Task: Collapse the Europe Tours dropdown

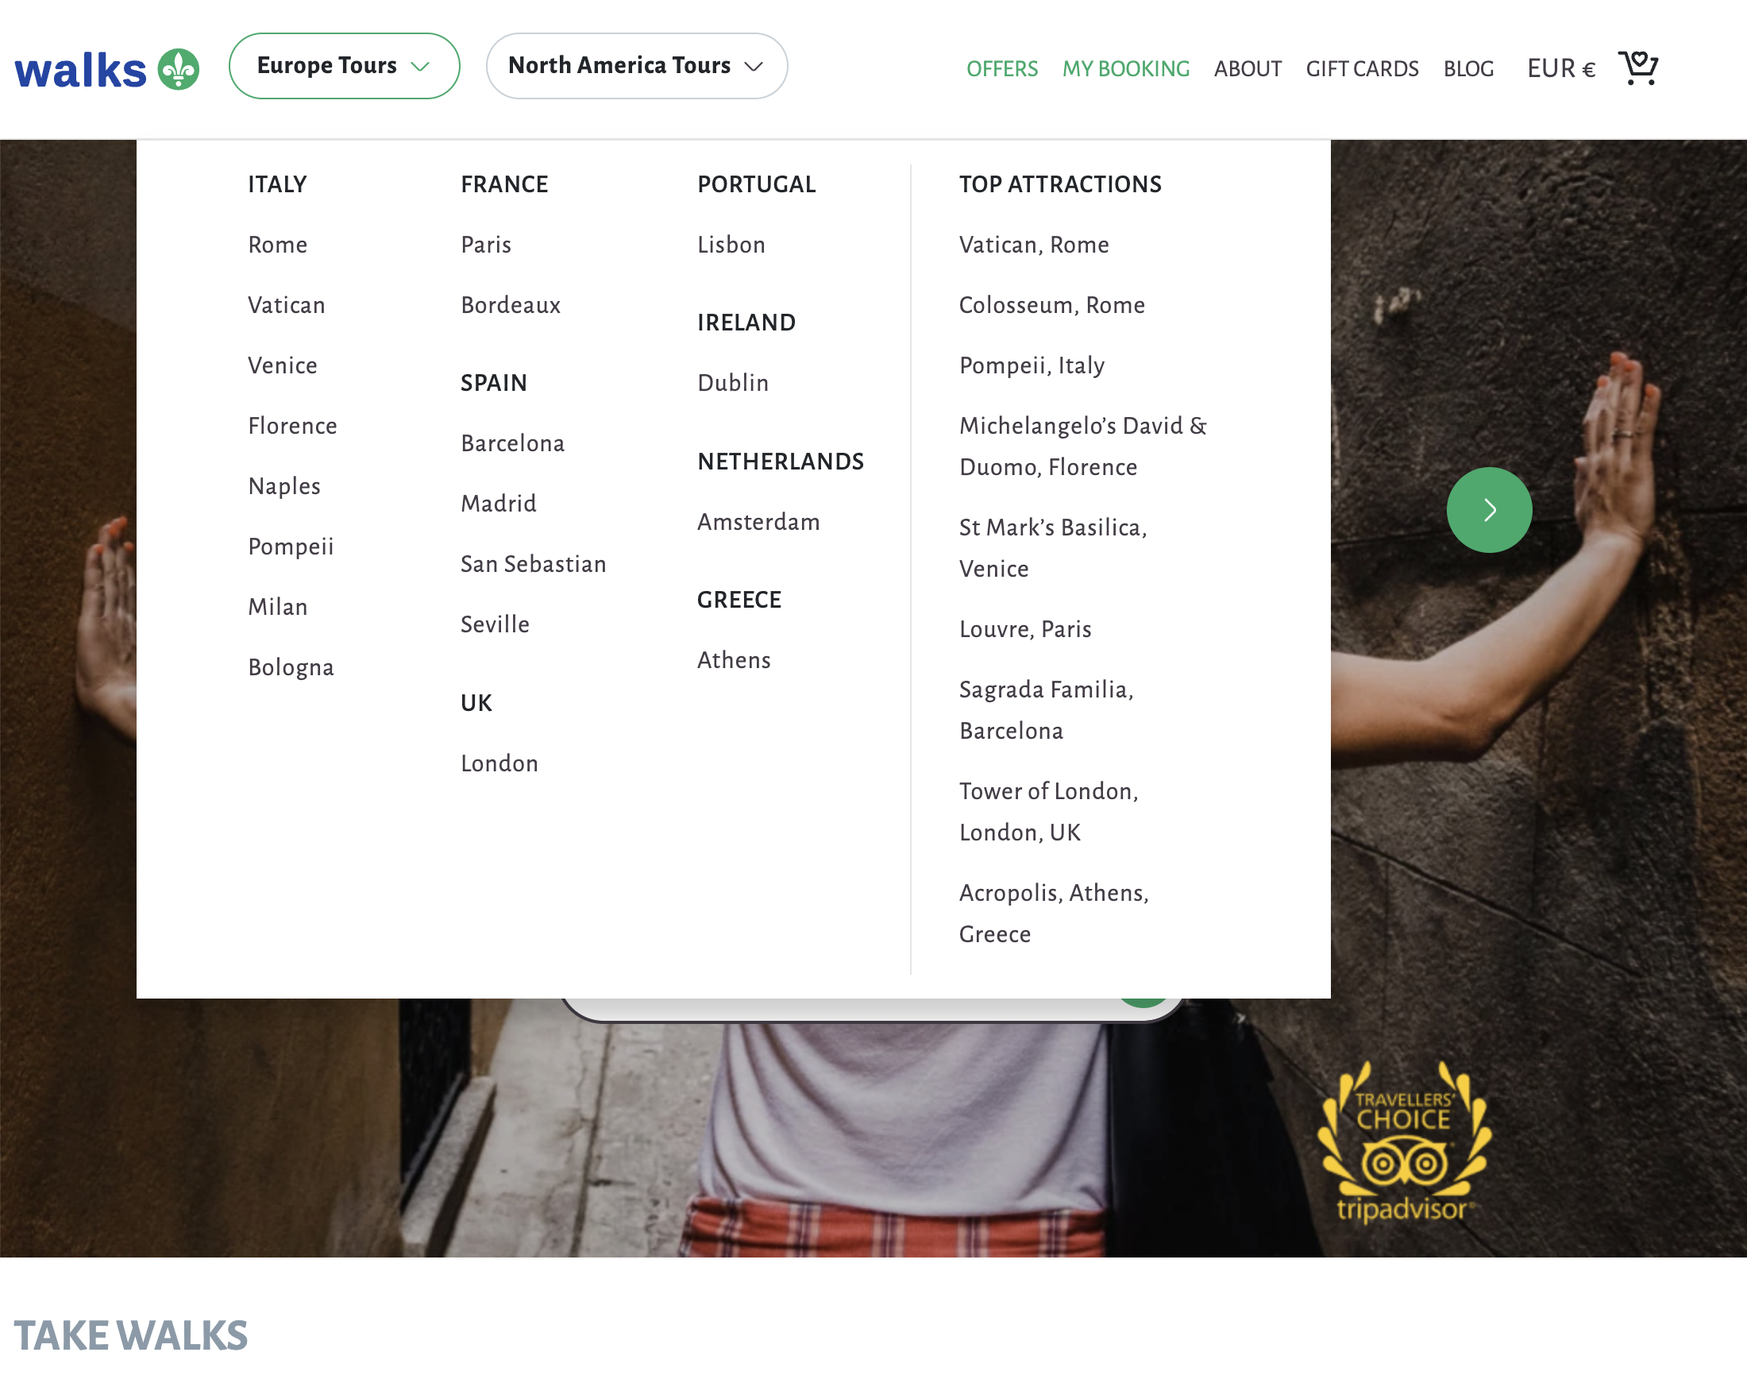Action: pyautogui.click(x=344, y=66)
